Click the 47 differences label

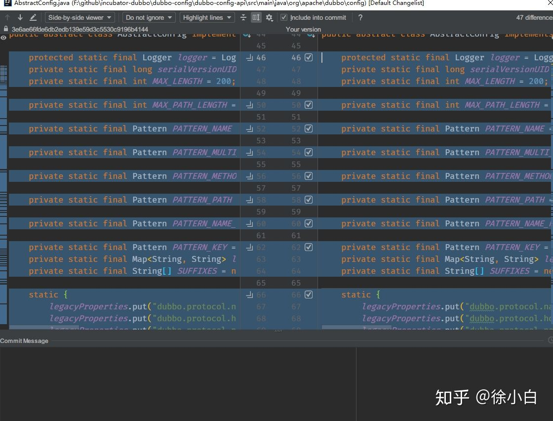(534, 17)
